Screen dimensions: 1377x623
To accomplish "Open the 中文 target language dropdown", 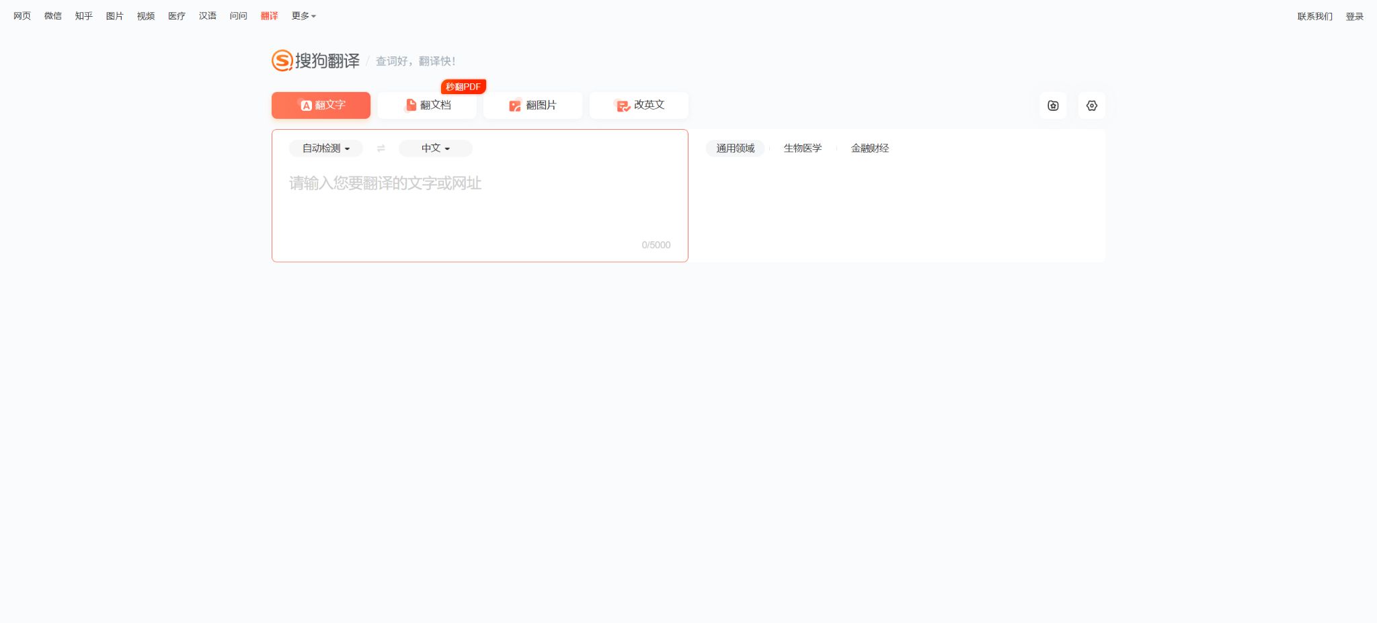I will 436,149.
